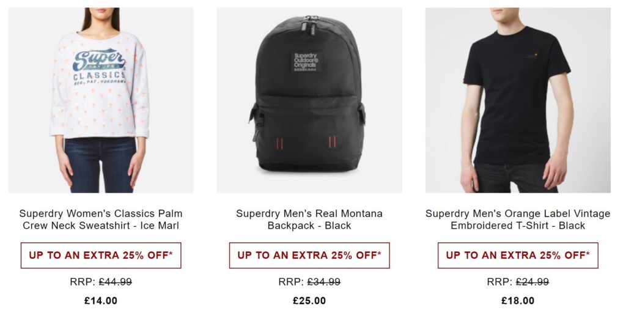Click the £14.00 sweatshirt price
The width and height of the screenshot is (626, 318).
[101, 300]
